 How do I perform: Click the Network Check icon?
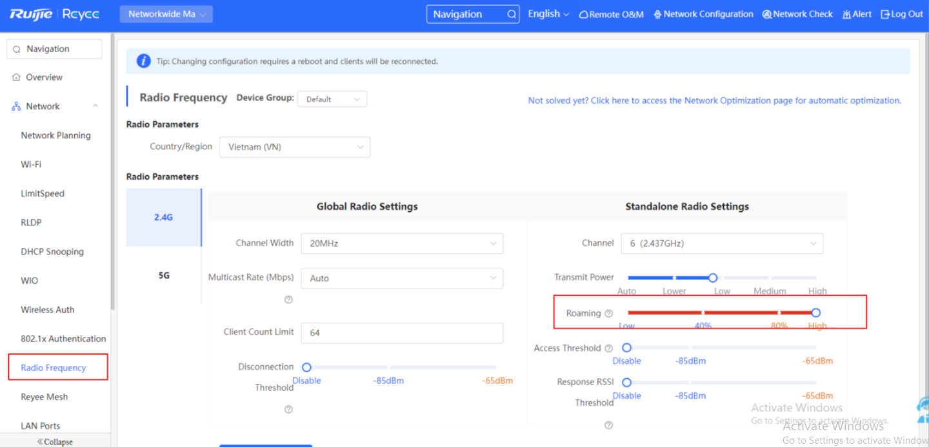point(766,14)
